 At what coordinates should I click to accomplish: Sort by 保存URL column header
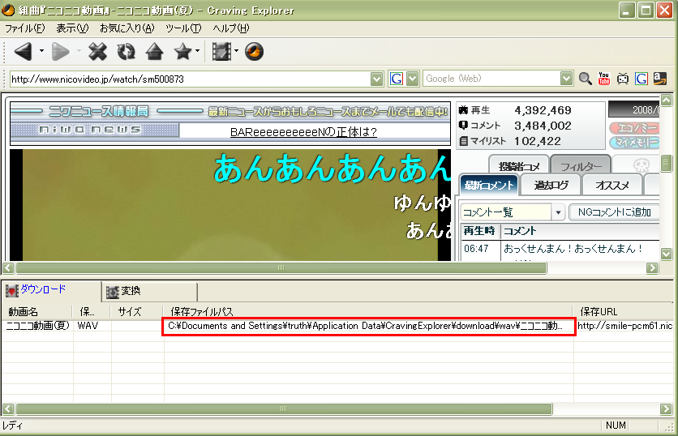pyautogui.click(x=624, y=311)
